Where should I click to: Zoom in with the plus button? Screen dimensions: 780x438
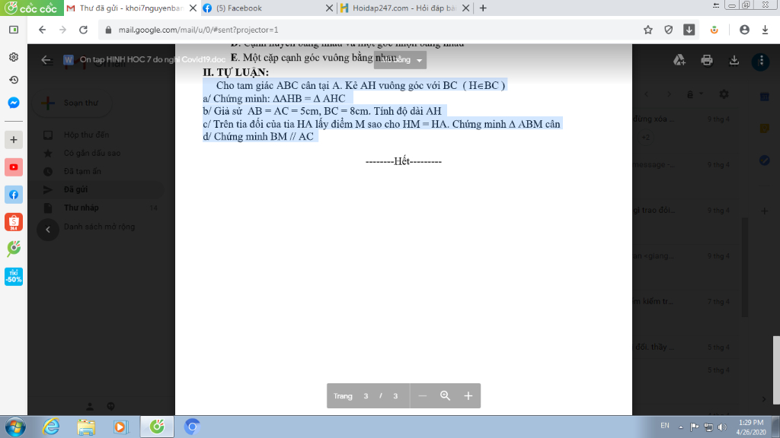(x=468, y=395)
